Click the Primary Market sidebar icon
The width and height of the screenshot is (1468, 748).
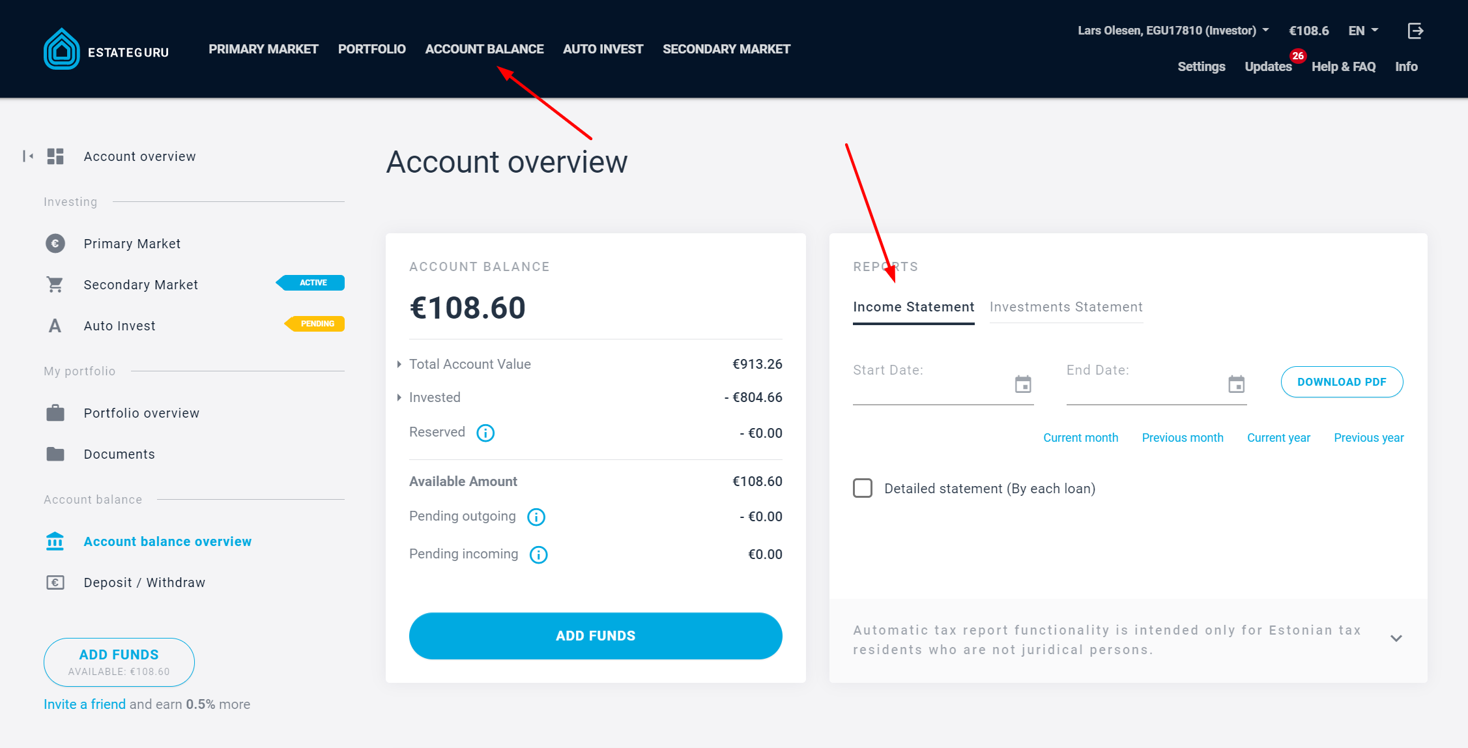54,242
